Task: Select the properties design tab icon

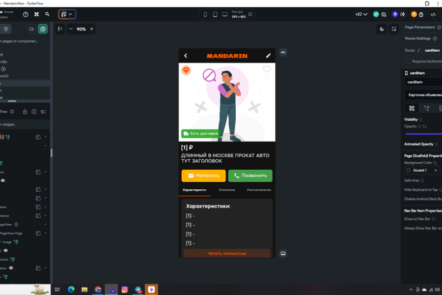Action: (x=412, y=108)
